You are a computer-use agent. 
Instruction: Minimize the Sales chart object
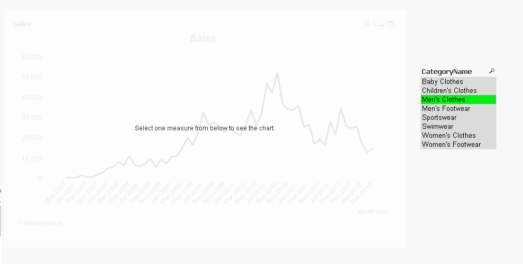383,24
